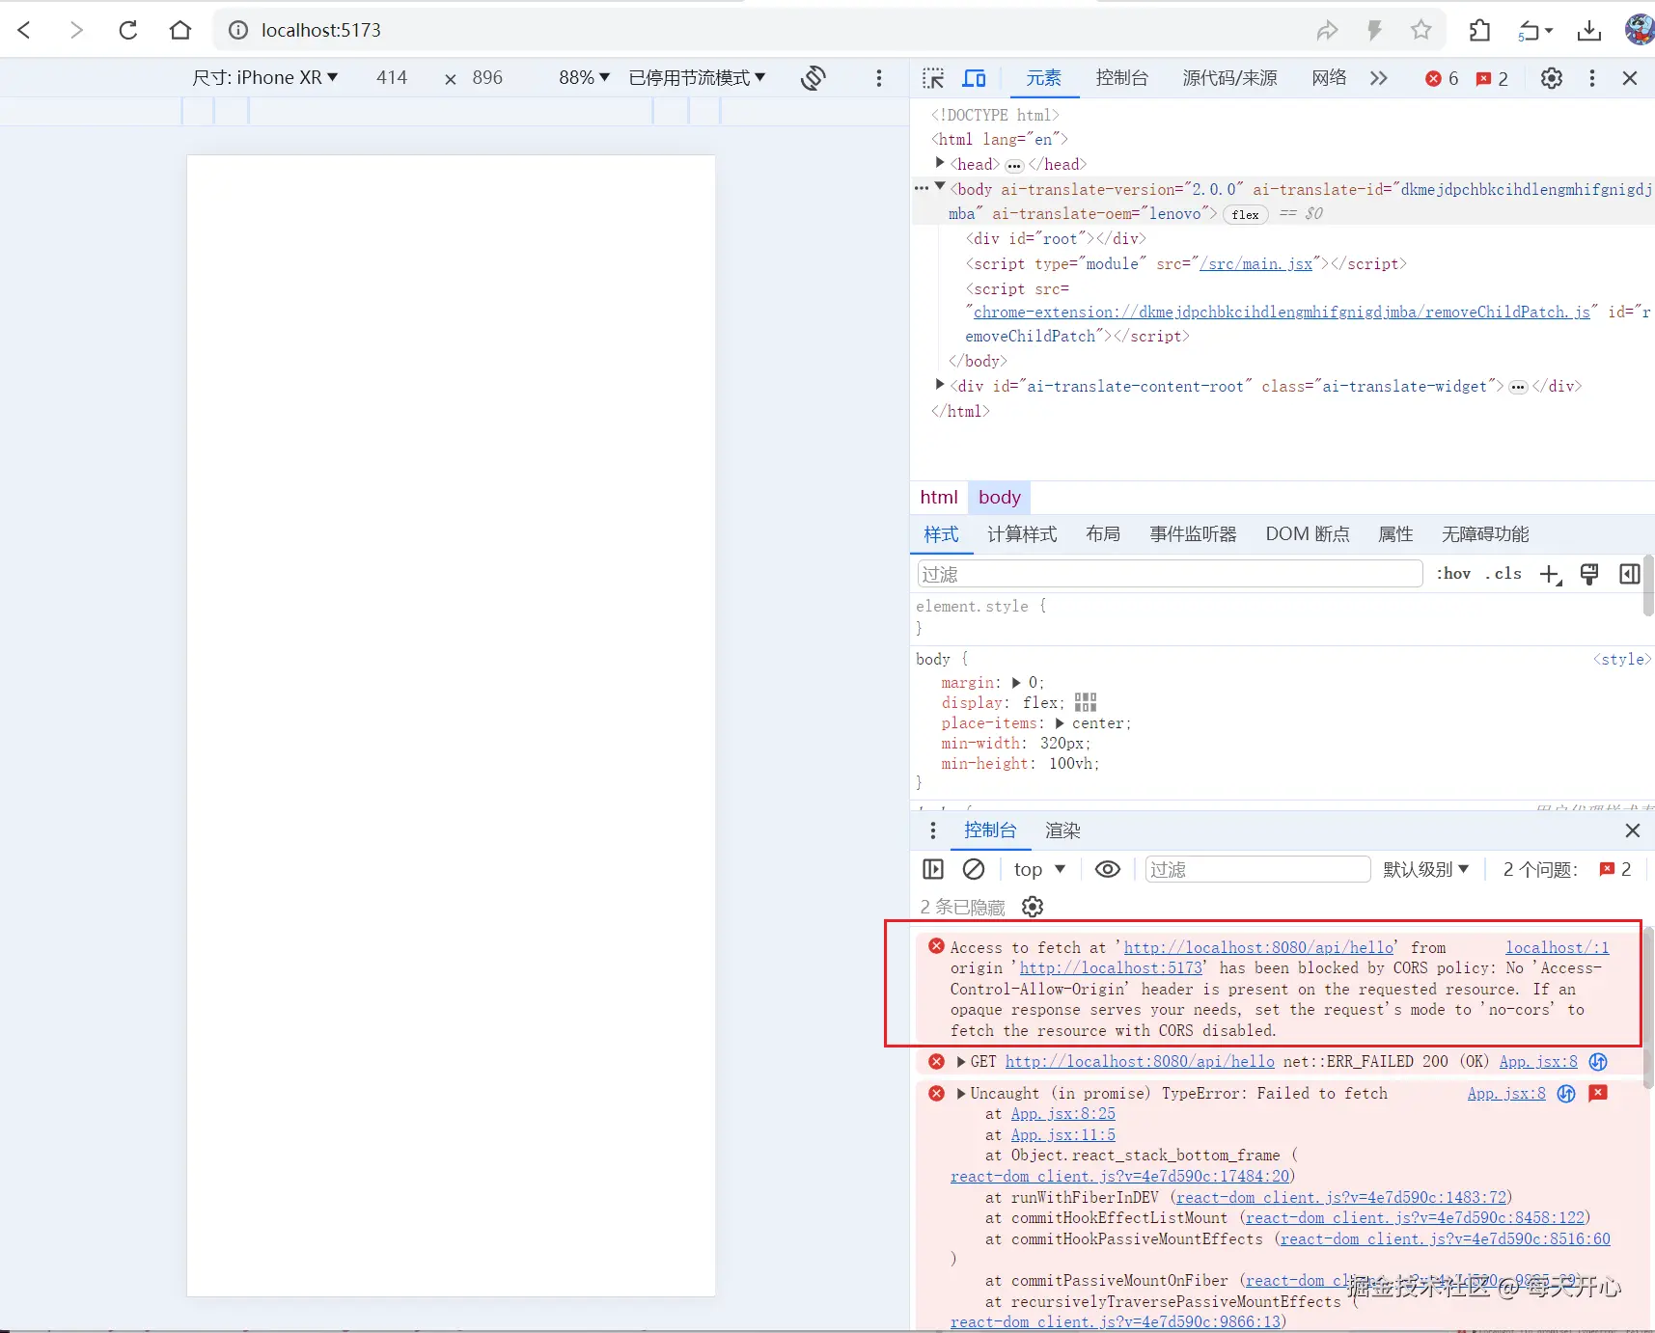Go back to the previous page

[25, 30]
